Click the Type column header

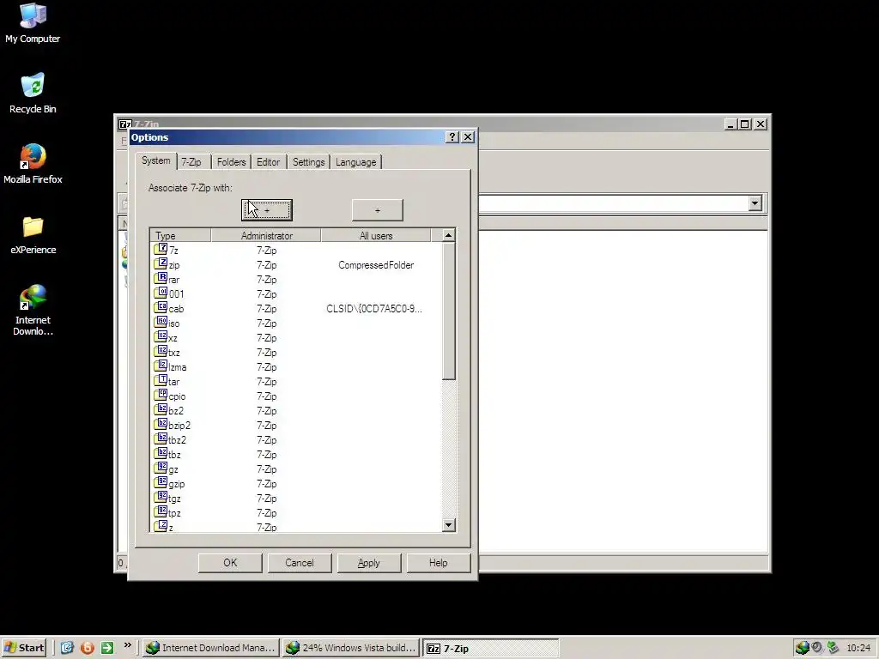[x=180, y=236]
